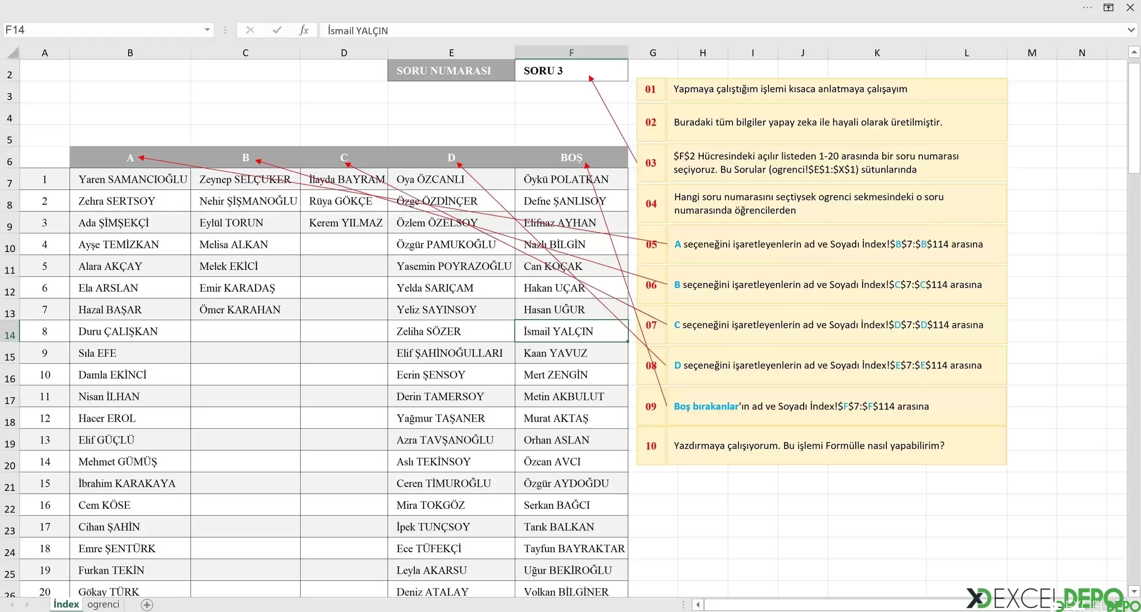
Task: Select cell Ömer KARAHAN
Action: [x=246, y=310]
